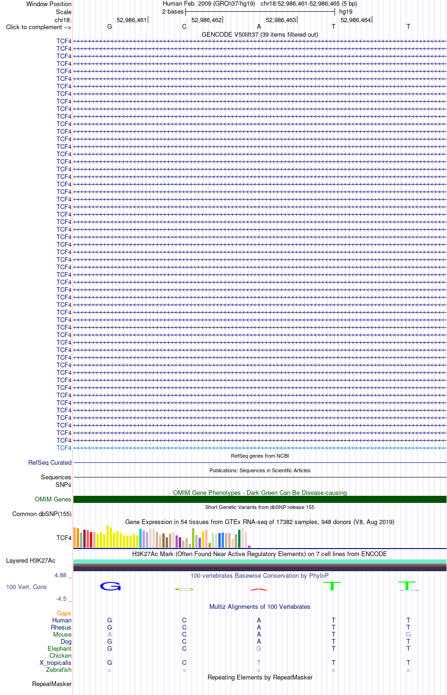Click the RefSeq Curated track label
This screenshot has width=447, height=695.
tap(50, 462)
